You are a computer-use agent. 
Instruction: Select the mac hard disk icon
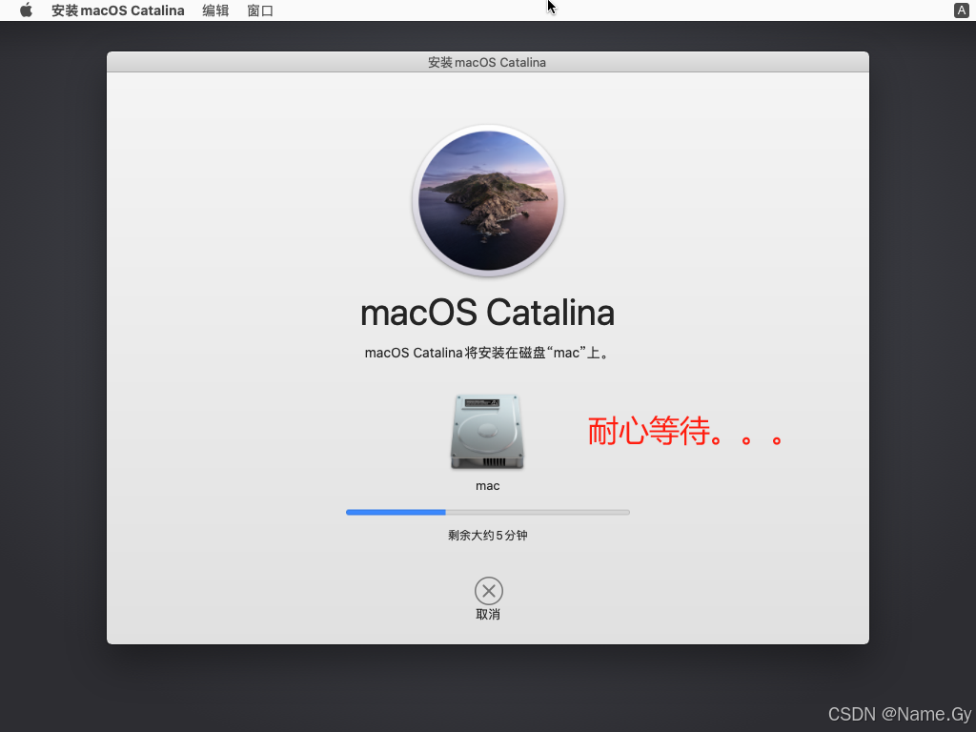[487, 432]
